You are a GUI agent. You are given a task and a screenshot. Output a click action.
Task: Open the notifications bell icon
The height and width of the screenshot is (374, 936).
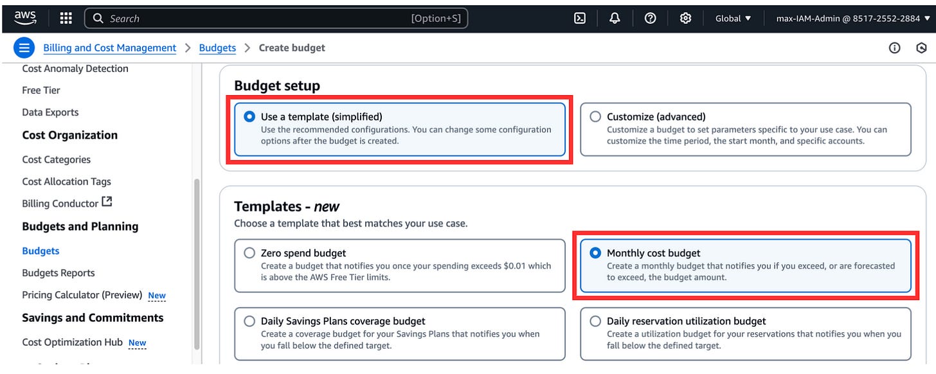(x=615, y=19)
